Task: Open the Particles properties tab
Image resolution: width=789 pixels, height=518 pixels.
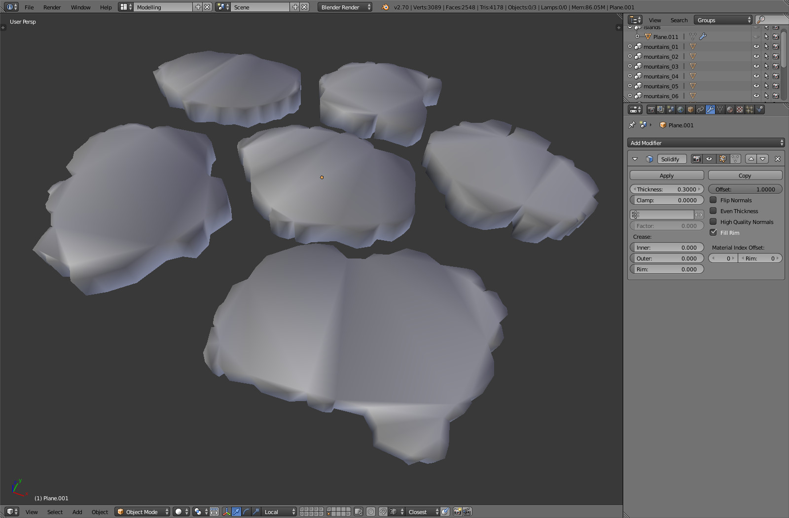Action: (x=750, y=110)
